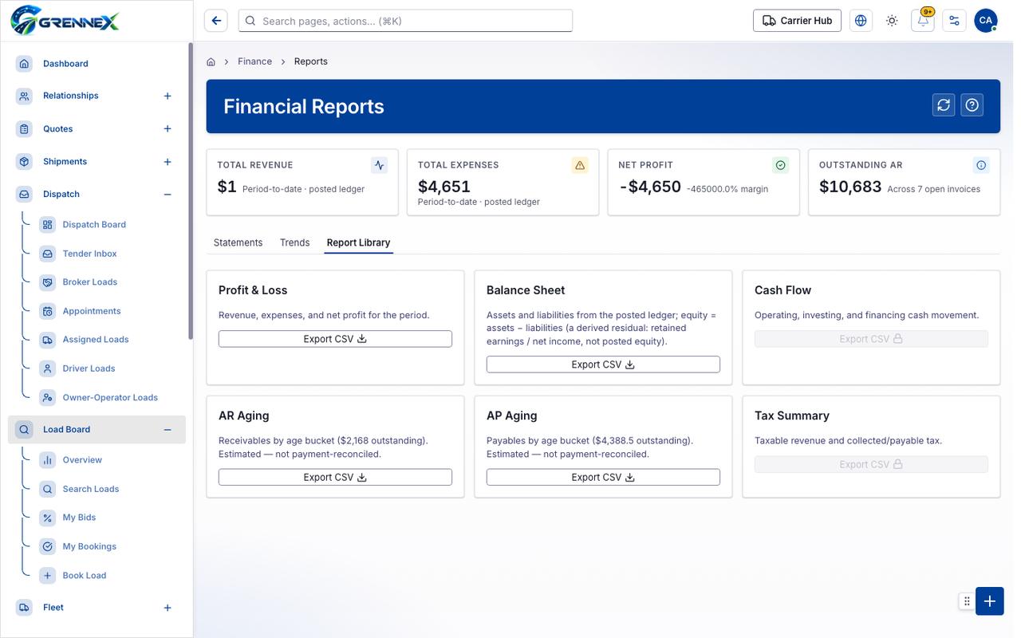
Task: Click the search pages and actions field
Action: [405, 21]
